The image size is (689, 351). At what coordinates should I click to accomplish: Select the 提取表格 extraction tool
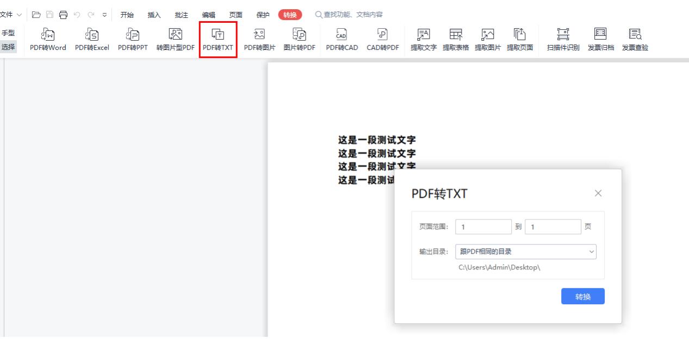(x=454, y=38)
